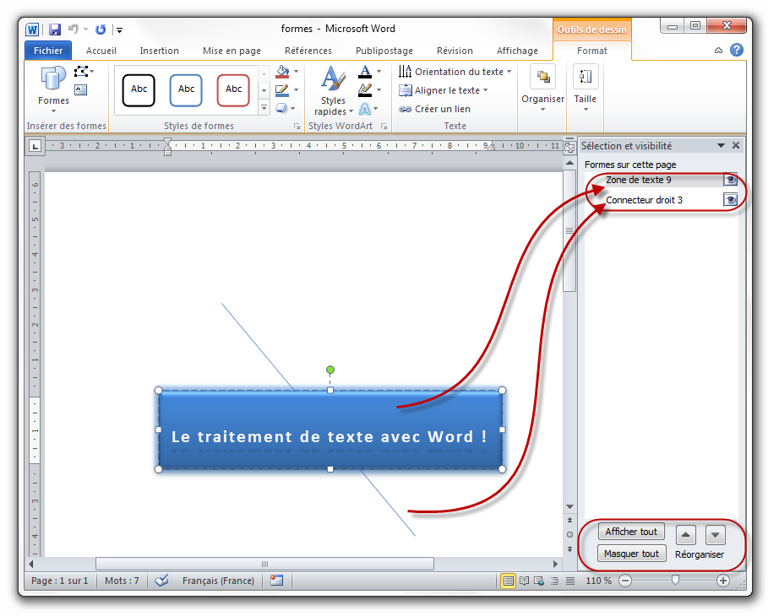
Task: Expand the Aligner le texte dropdown
Action: pos(485,90)
